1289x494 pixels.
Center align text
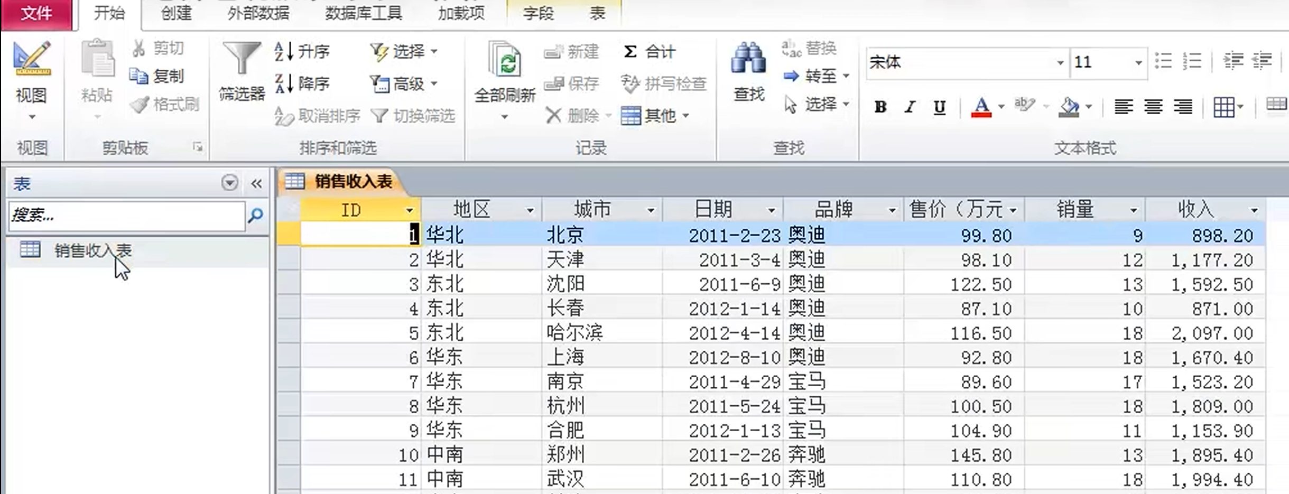coord(1153,107)
